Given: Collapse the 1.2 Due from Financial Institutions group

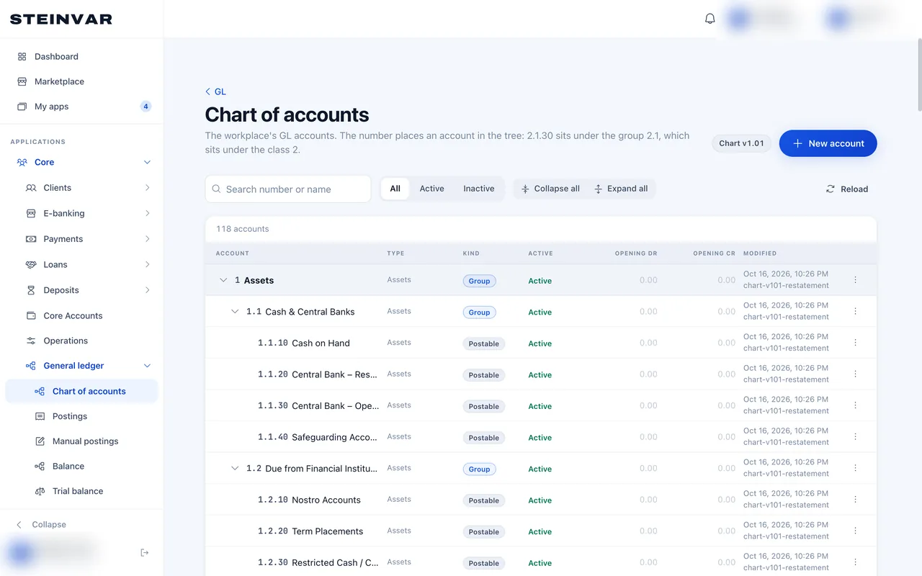Looking at the screenshot, I should [x=235, y=468].
